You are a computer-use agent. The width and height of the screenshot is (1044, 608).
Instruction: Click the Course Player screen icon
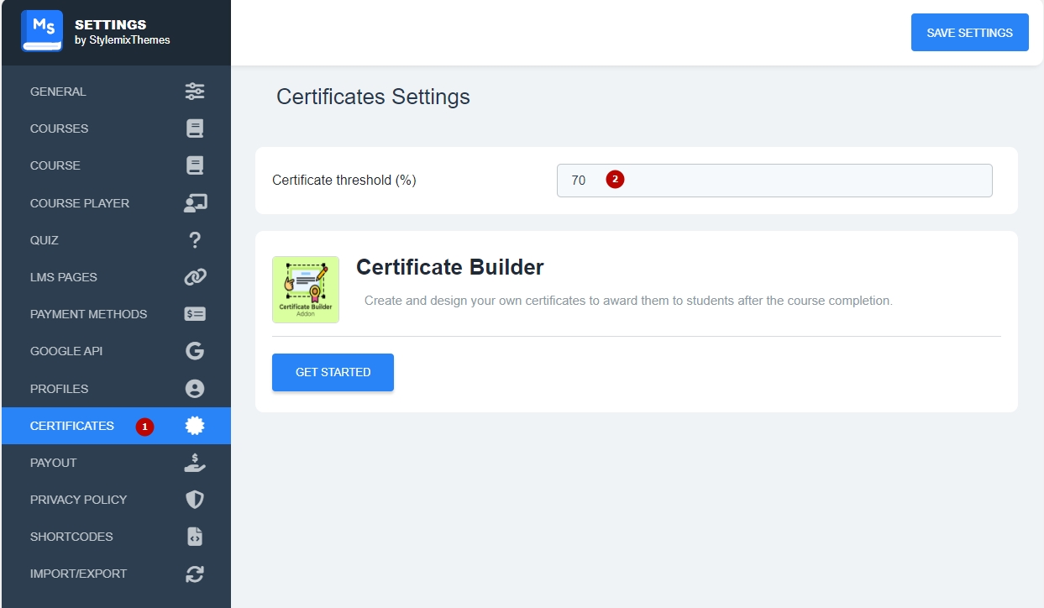195,203
